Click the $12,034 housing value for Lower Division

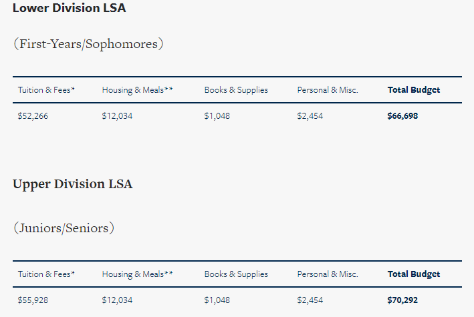click(x=117, y=116)
